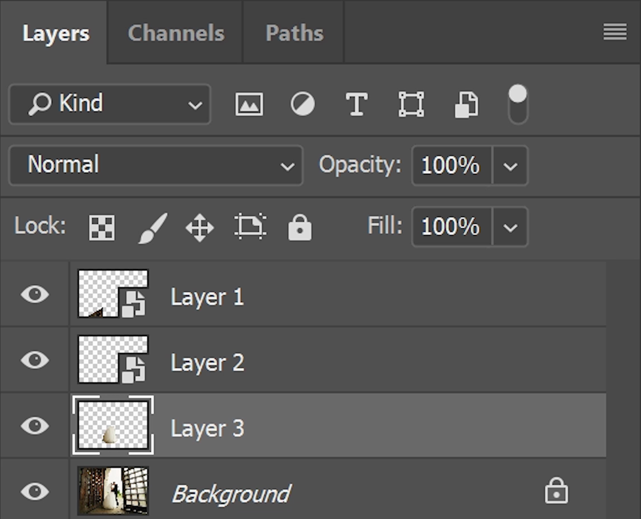Filter layers by adjustment layers icon

(303, 103)
